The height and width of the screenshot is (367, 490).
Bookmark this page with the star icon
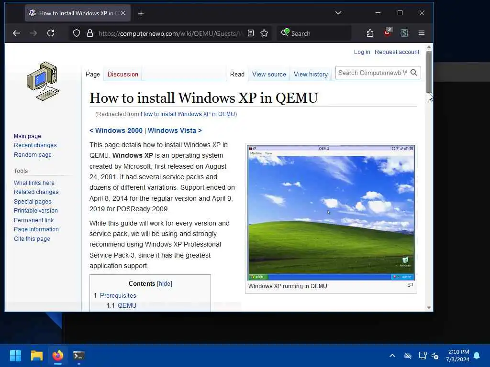pos(264,33)
